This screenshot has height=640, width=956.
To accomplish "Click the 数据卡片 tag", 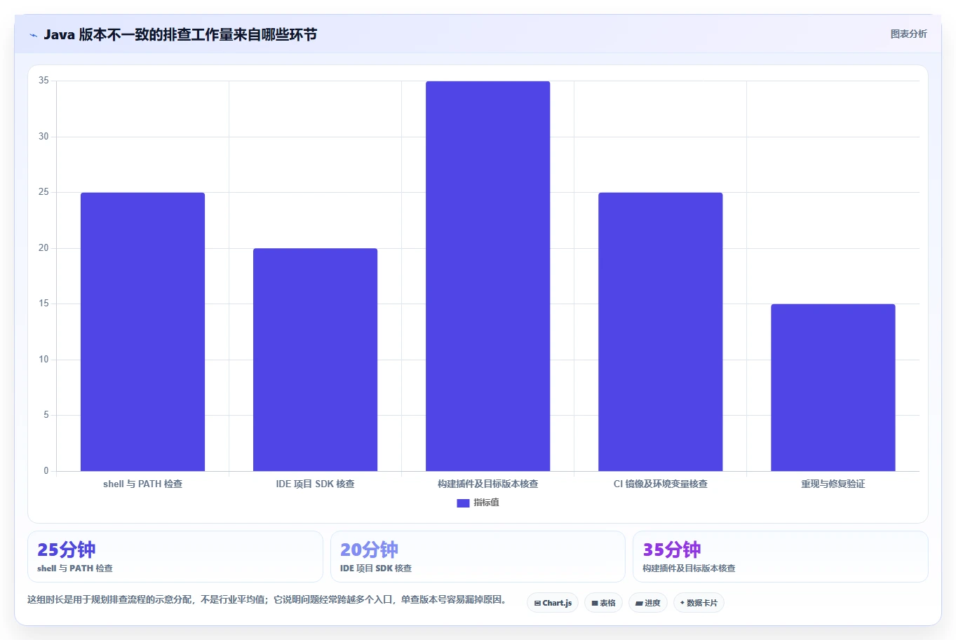I will pos(699,603).
